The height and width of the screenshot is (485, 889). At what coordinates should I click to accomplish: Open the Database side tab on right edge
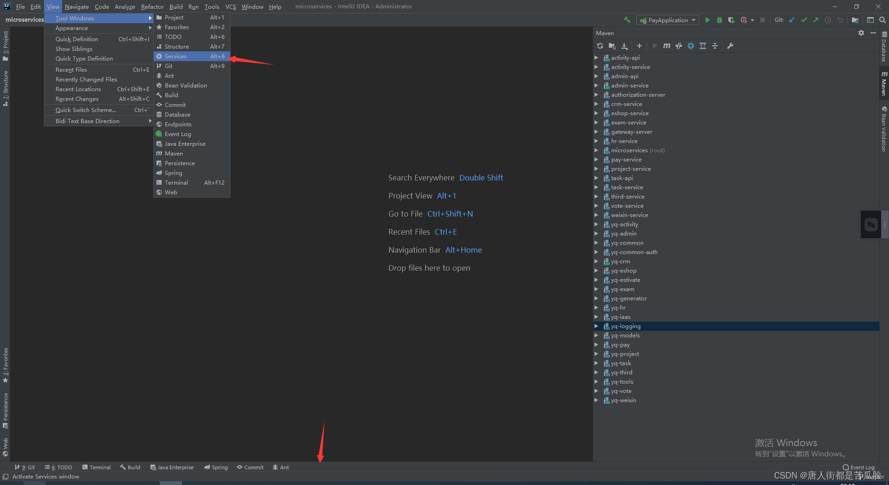tap(884, 46)
